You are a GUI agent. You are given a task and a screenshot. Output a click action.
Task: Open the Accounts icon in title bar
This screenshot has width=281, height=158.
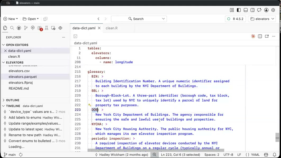(266, 10)
